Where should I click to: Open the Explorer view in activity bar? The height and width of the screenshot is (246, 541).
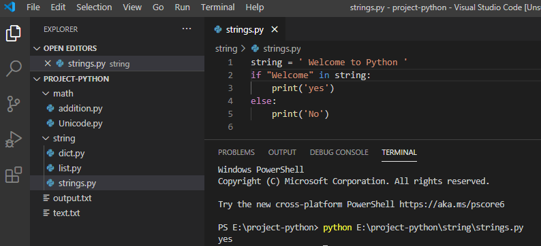[14, 33]
